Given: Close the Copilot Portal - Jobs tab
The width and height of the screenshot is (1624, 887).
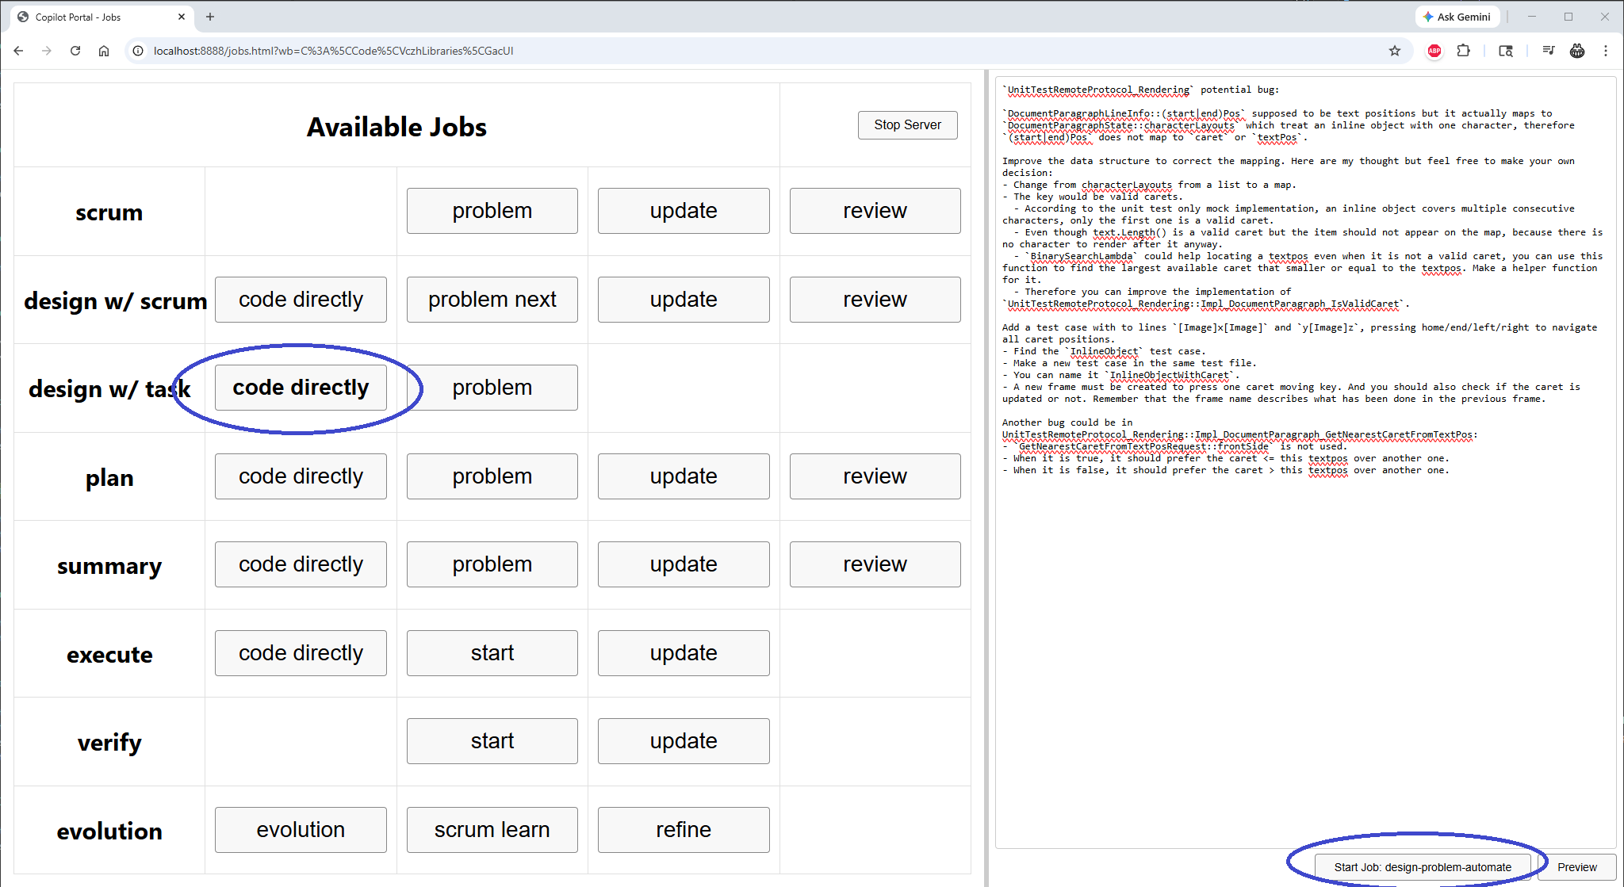Looking at the screenshot, I should click(182, 17).
